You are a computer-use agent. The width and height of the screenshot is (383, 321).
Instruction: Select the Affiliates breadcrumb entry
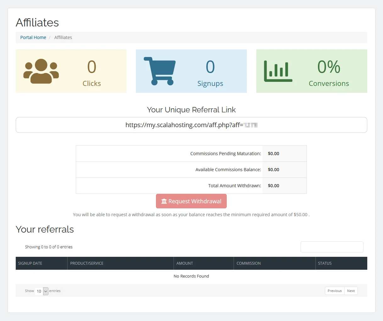click(x=63, y=37)
